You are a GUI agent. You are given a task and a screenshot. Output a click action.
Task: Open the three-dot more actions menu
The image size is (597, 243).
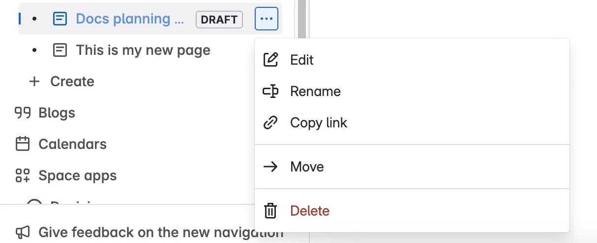click(267, 19)
